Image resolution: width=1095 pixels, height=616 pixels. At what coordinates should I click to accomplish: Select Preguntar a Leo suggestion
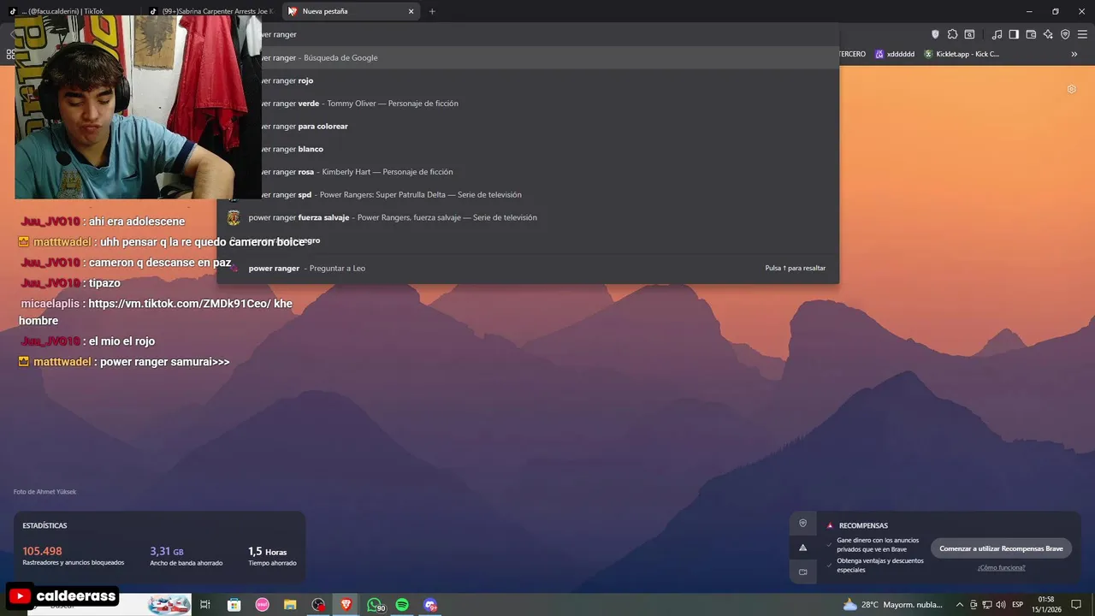528,268
